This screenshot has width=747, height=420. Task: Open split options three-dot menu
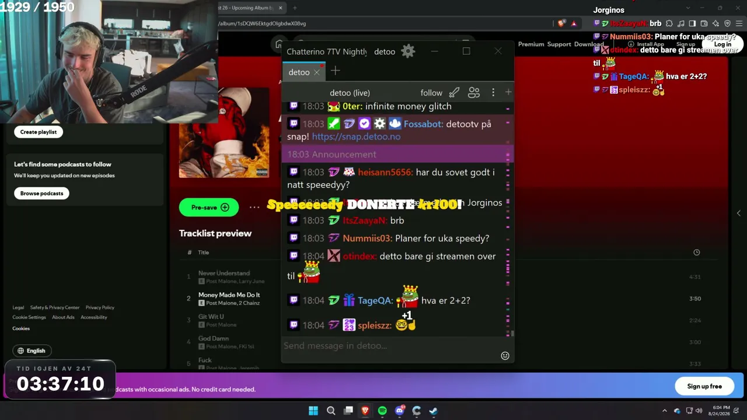pyautogui.click(x=493, y=93)
